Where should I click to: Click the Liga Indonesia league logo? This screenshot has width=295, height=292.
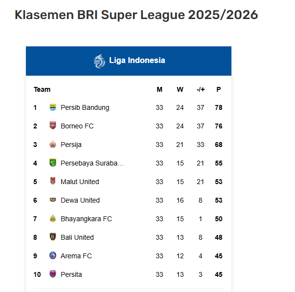coord(99,61)
